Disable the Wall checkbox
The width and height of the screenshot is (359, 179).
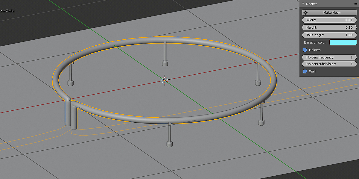305,71
